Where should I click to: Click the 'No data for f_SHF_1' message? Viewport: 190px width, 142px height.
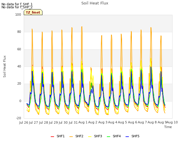click(x=17, y=4)
